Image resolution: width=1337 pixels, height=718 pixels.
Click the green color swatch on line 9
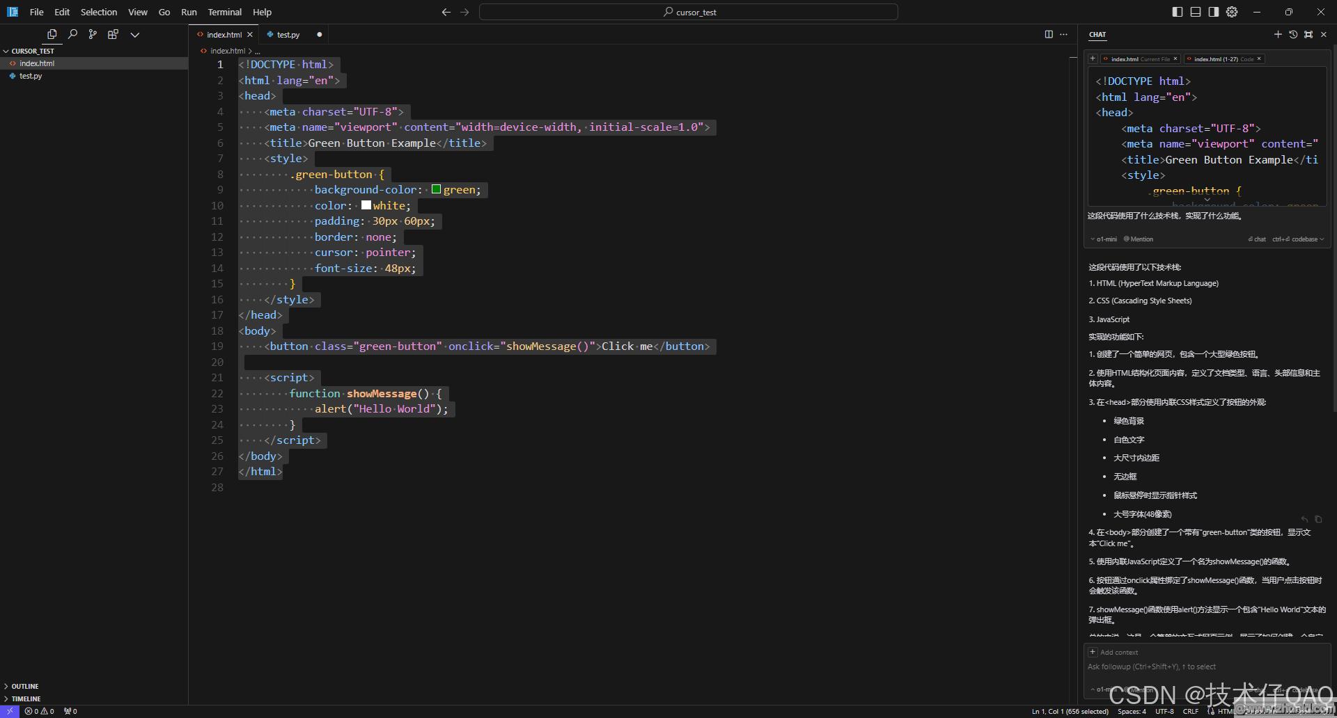tap(436, 189)
